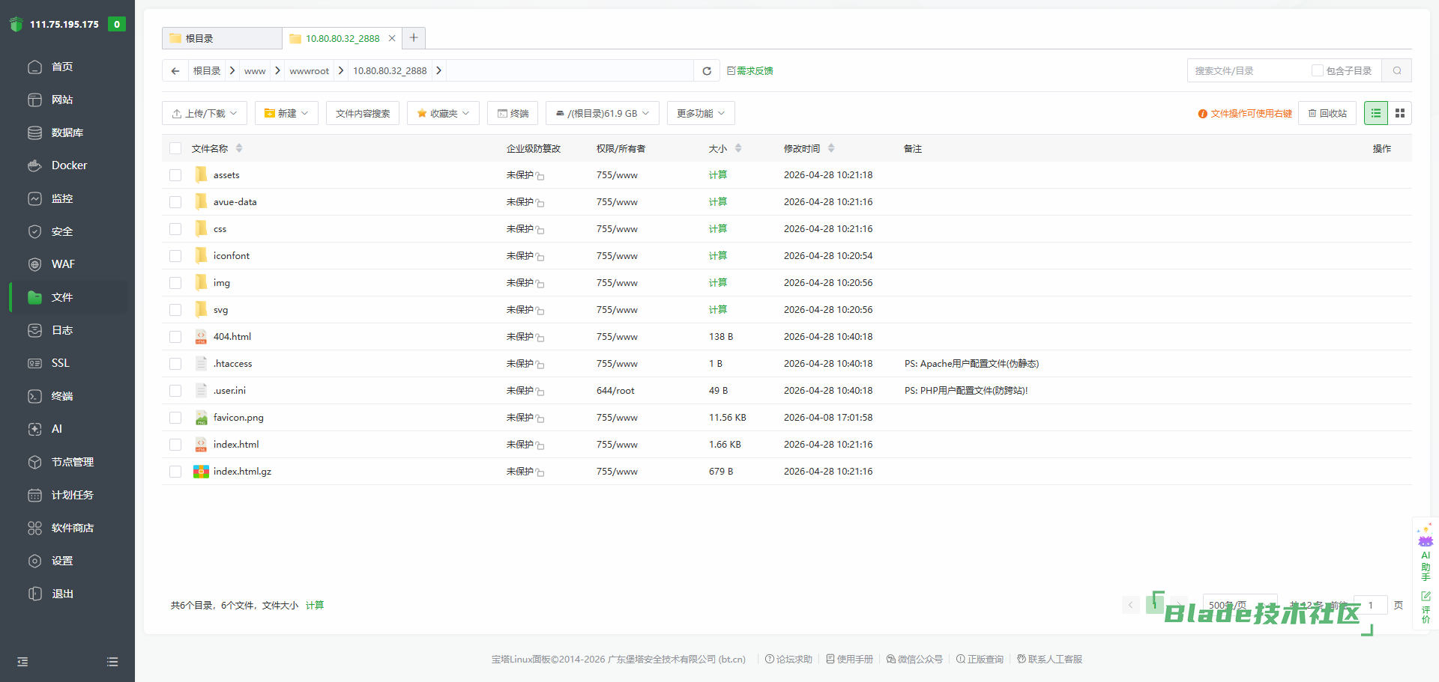Open Docker from the sidebar
This screenshot has height=682, width=1439.
click(69, 165)
